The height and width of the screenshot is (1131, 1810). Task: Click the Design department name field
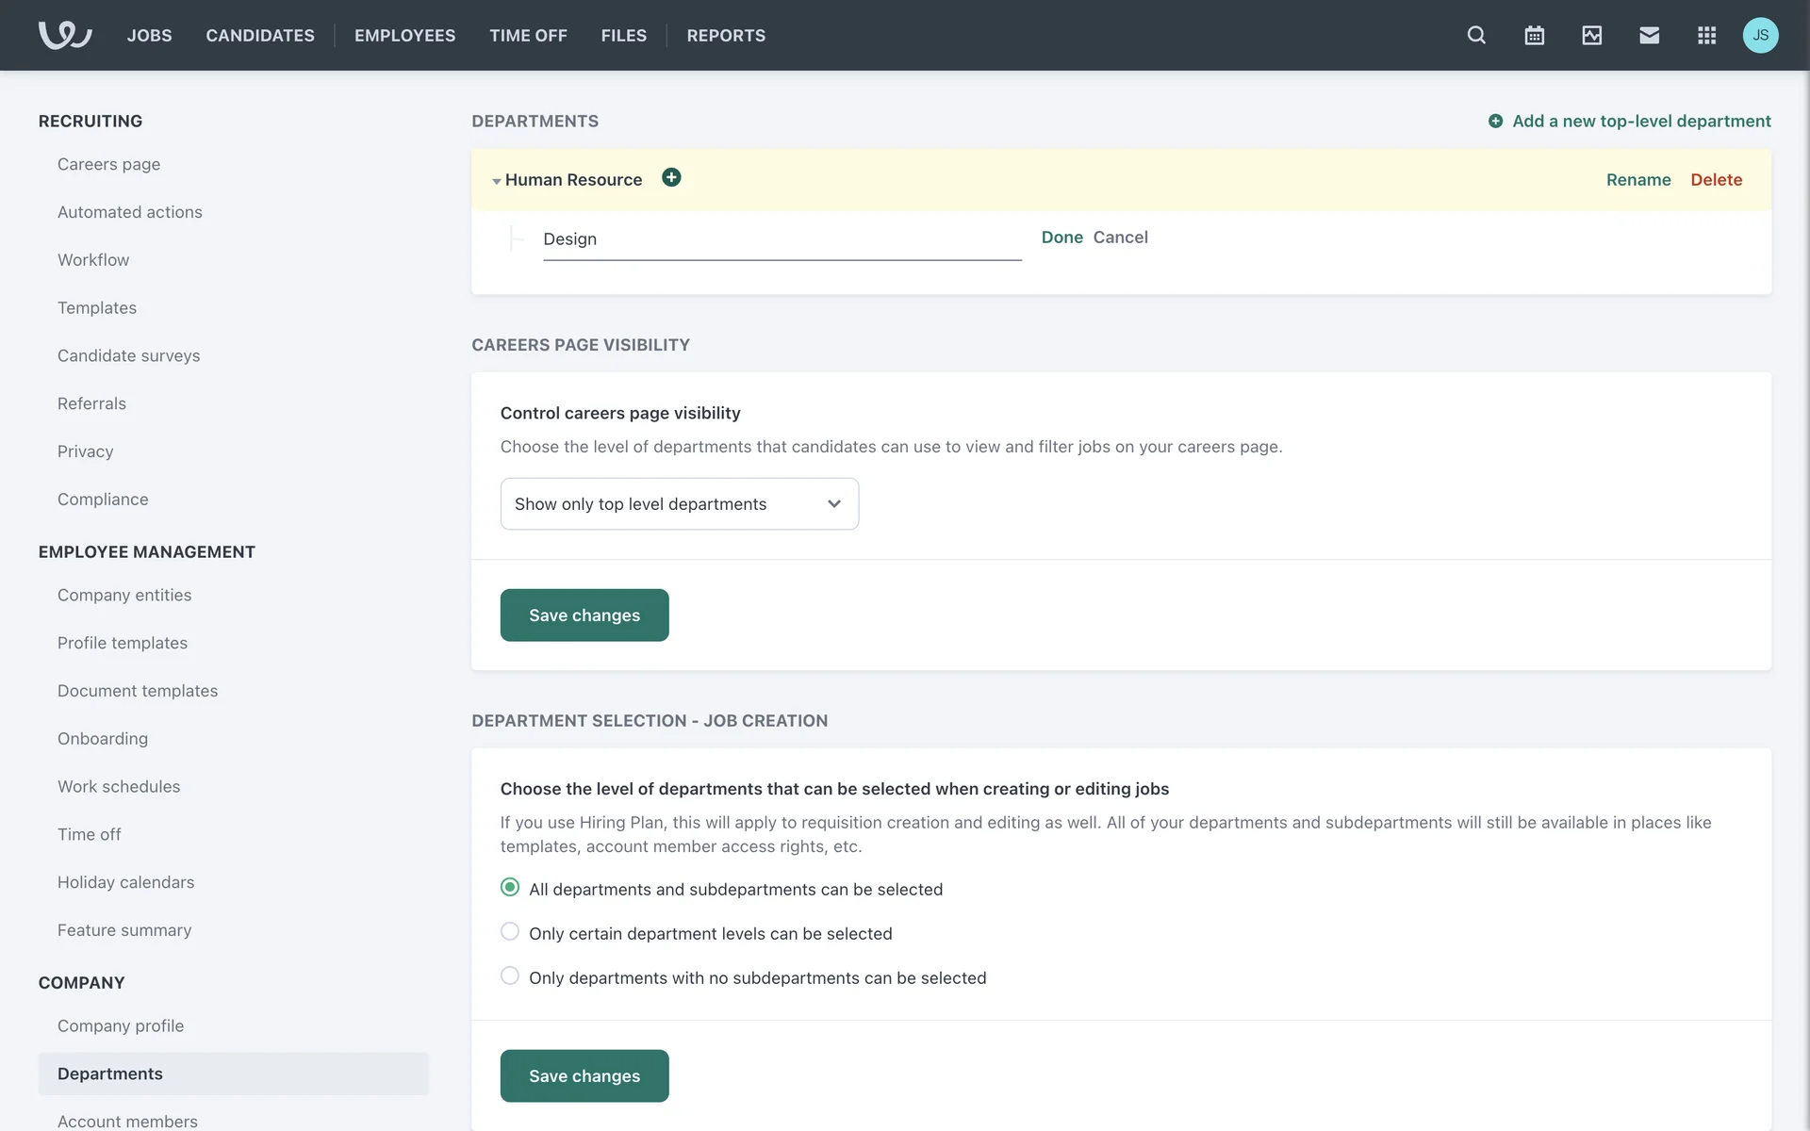tap(782, 239)
